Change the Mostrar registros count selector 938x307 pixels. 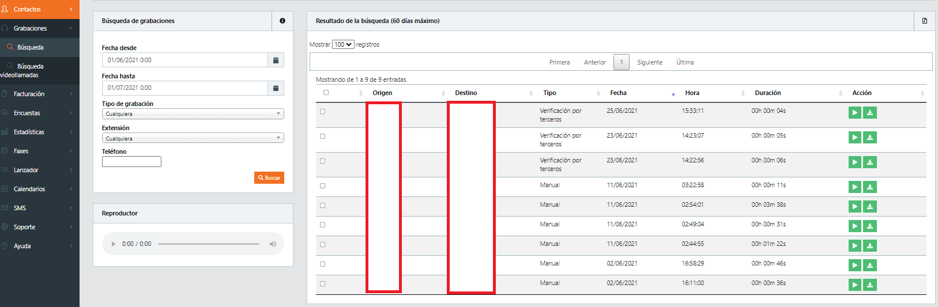343,44
